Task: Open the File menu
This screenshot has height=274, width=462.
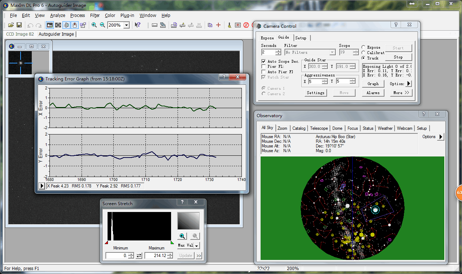Action: click(x=13, y=16)
